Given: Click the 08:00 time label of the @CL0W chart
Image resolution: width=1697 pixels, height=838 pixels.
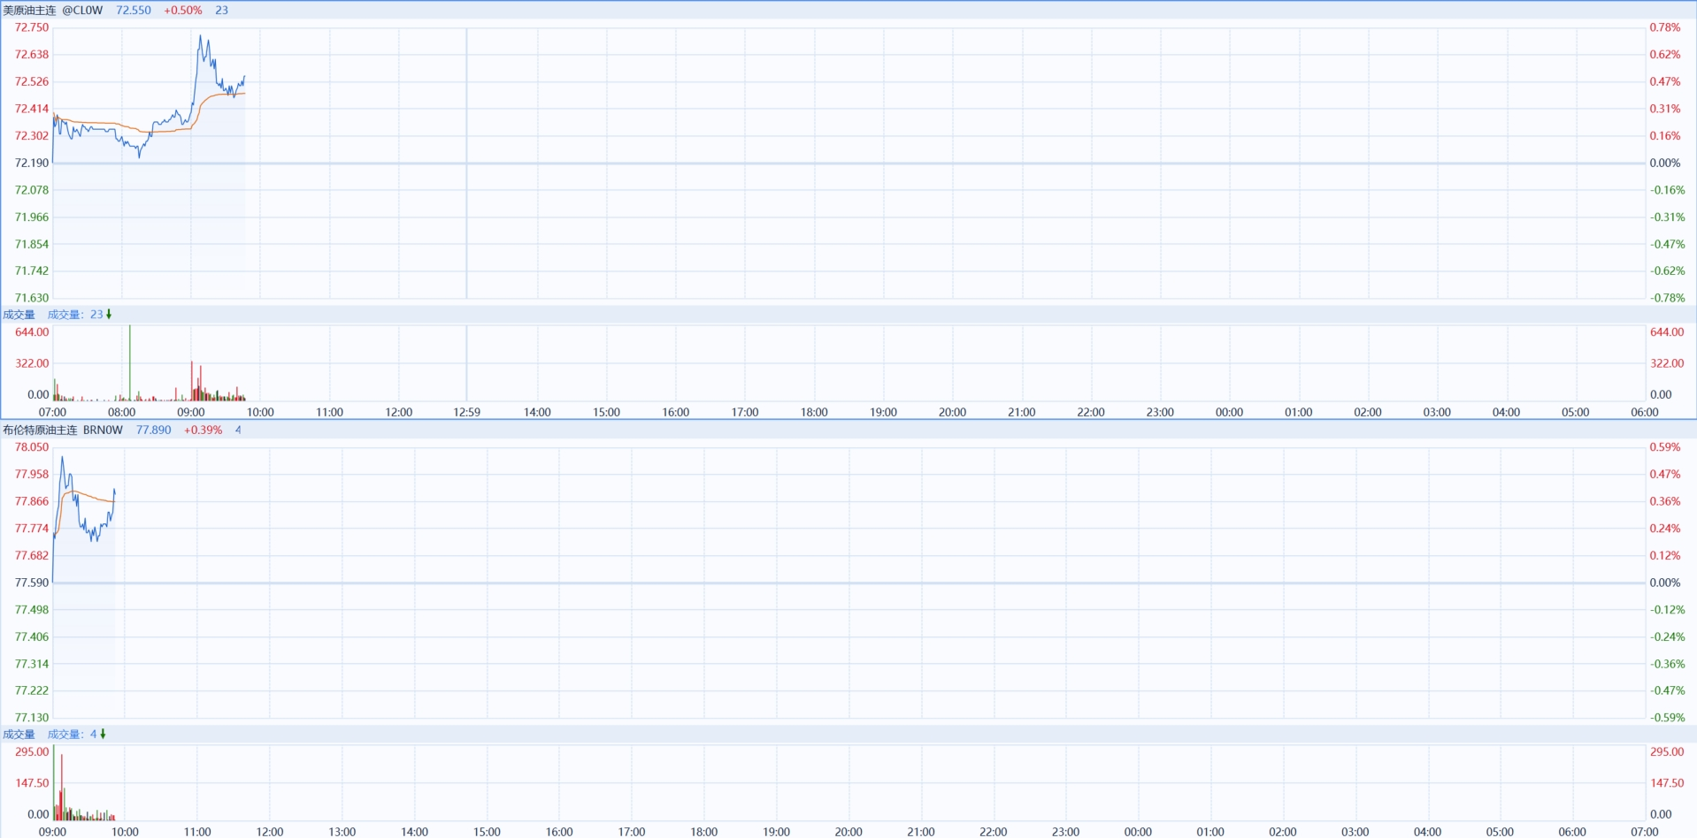Looking at the screenshot, I should 122,413.
